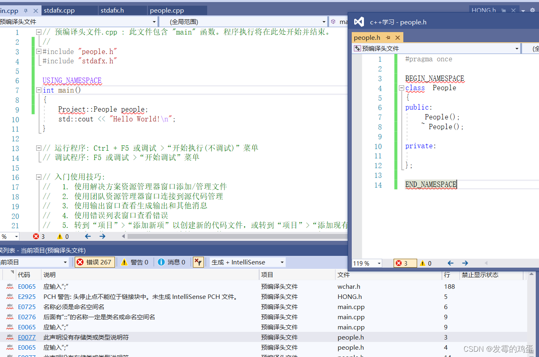Select the people.h tab in floating window

point(367,38)
